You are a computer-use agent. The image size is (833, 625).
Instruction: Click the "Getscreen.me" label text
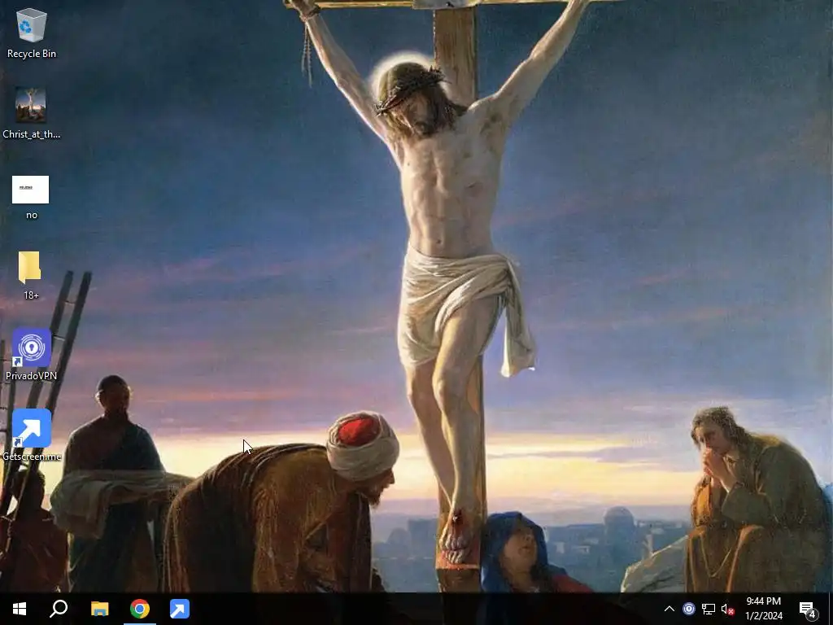(x=32, y=457)
